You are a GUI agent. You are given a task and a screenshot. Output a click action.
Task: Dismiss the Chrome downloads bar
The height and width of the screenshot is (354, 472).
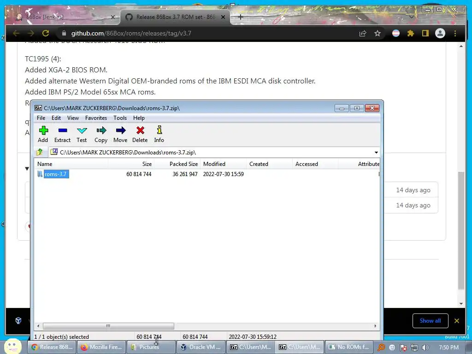[457, 321]
